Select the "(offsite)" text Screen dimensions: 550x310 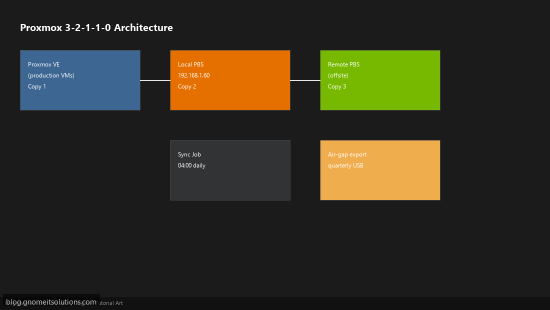point(338,75)
